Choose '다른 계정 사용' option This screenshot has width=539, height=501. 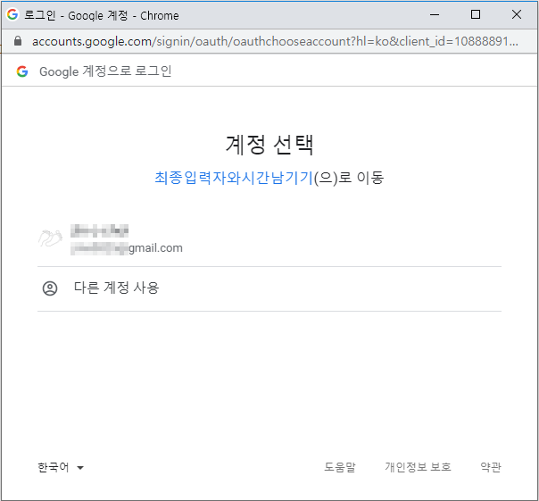point(269,288)
